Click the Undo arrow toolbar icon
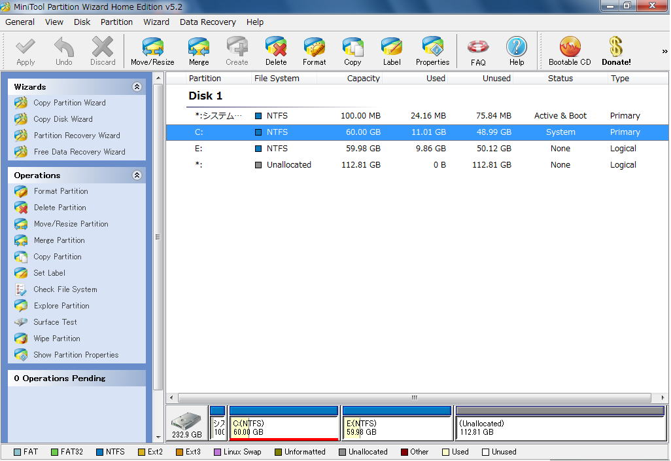This screenshot has width=671, height=461. pos(63,46)
